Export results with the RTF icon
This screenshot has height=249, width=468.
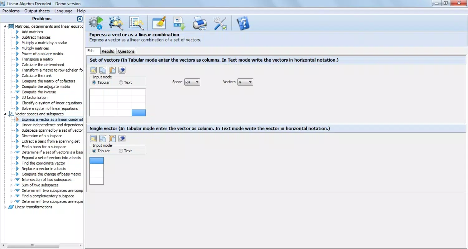pos(179,23)
